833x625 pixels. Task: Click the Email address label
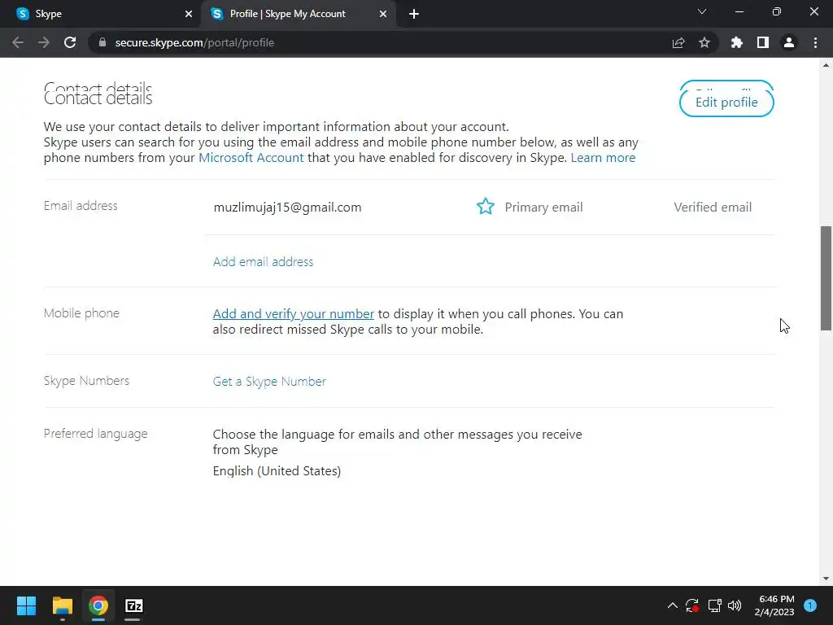(81, 206)
